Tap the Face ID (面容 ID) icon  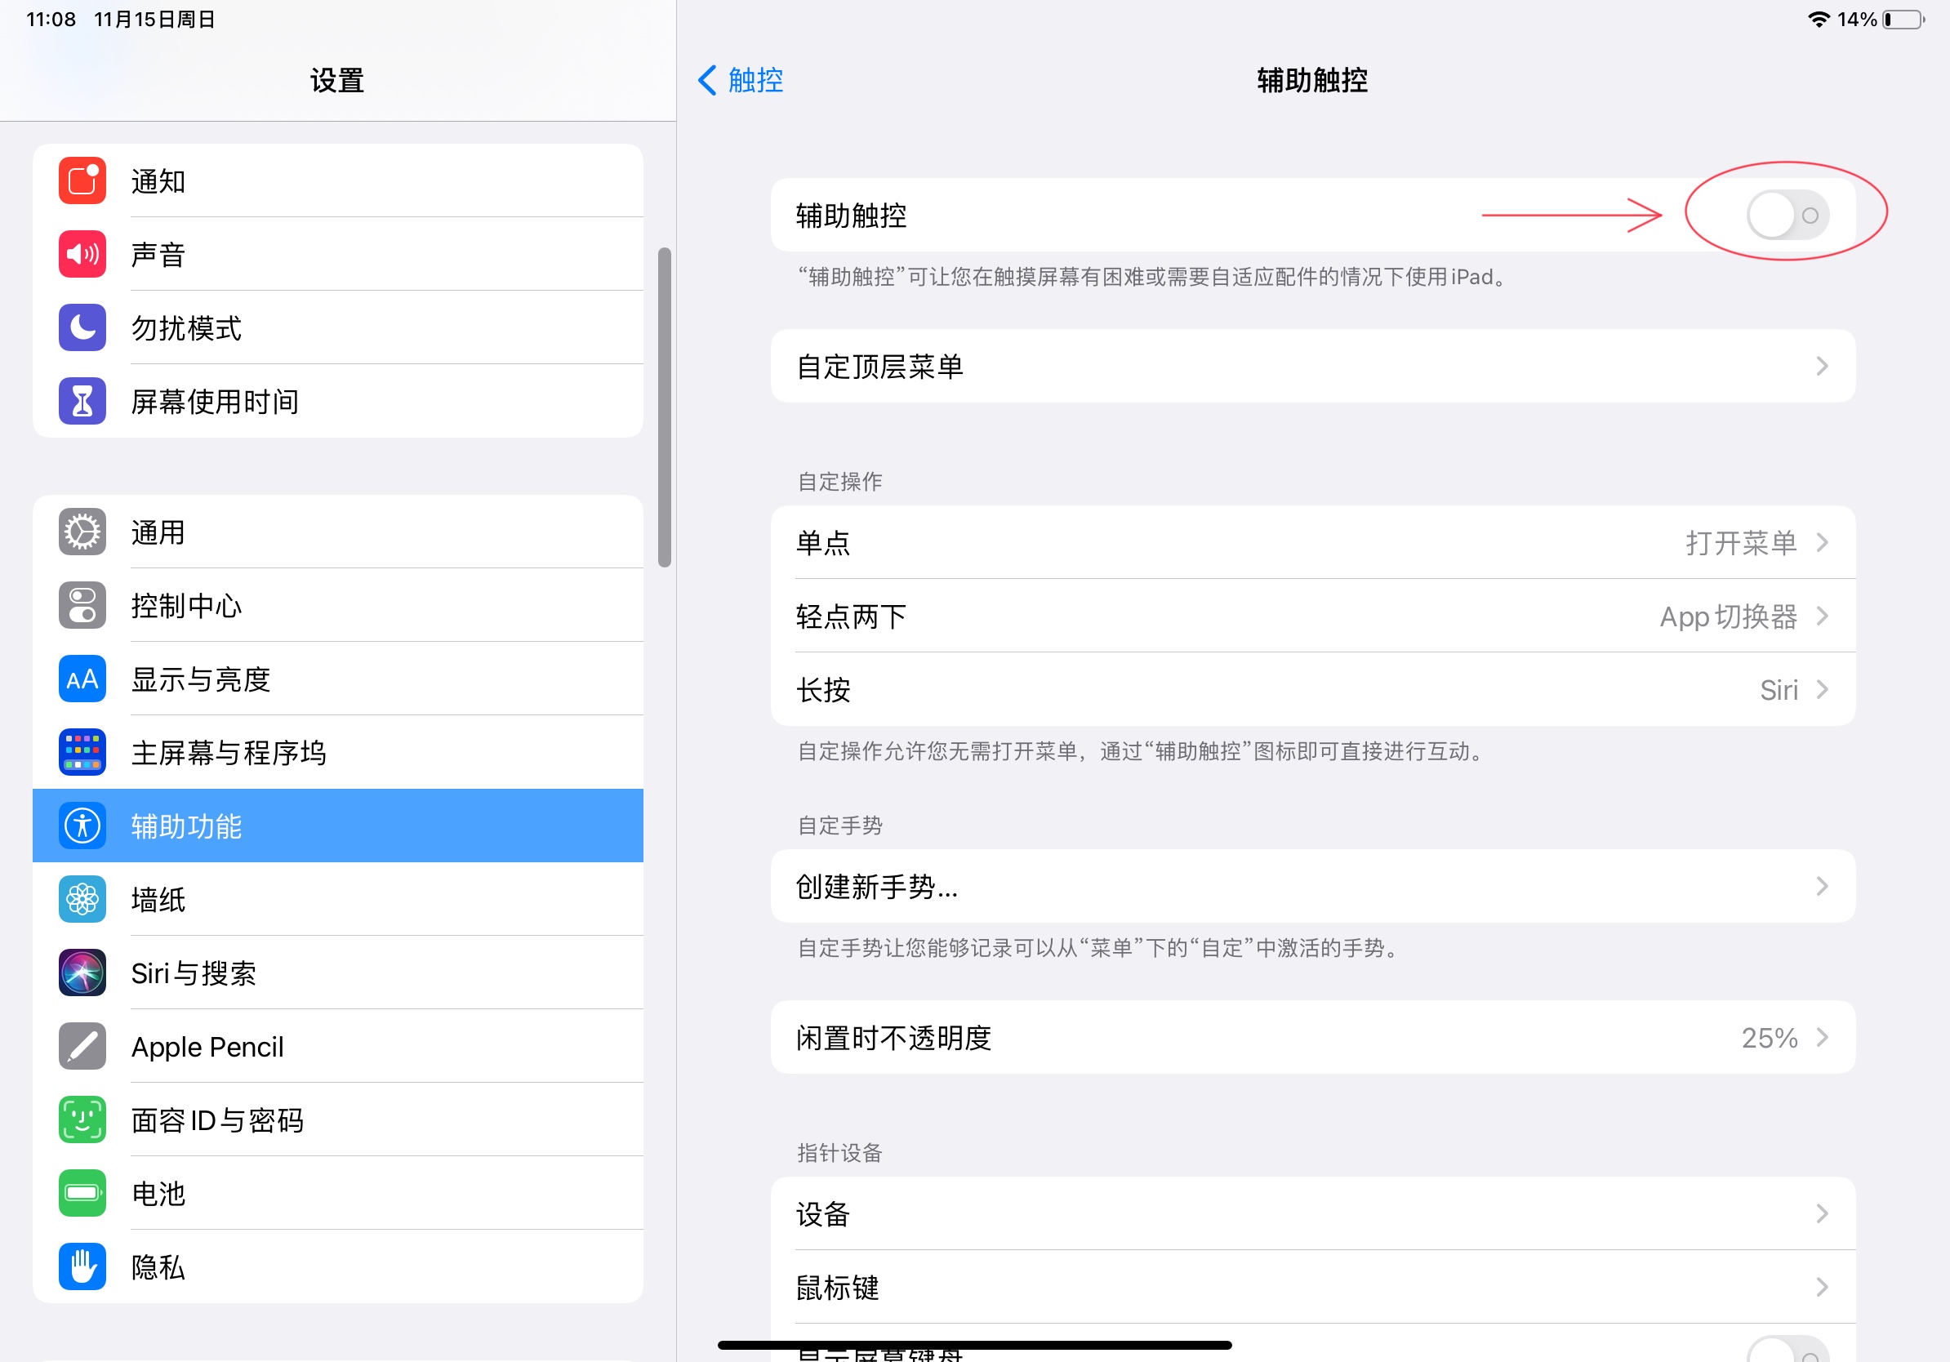tap(82, 1119)
